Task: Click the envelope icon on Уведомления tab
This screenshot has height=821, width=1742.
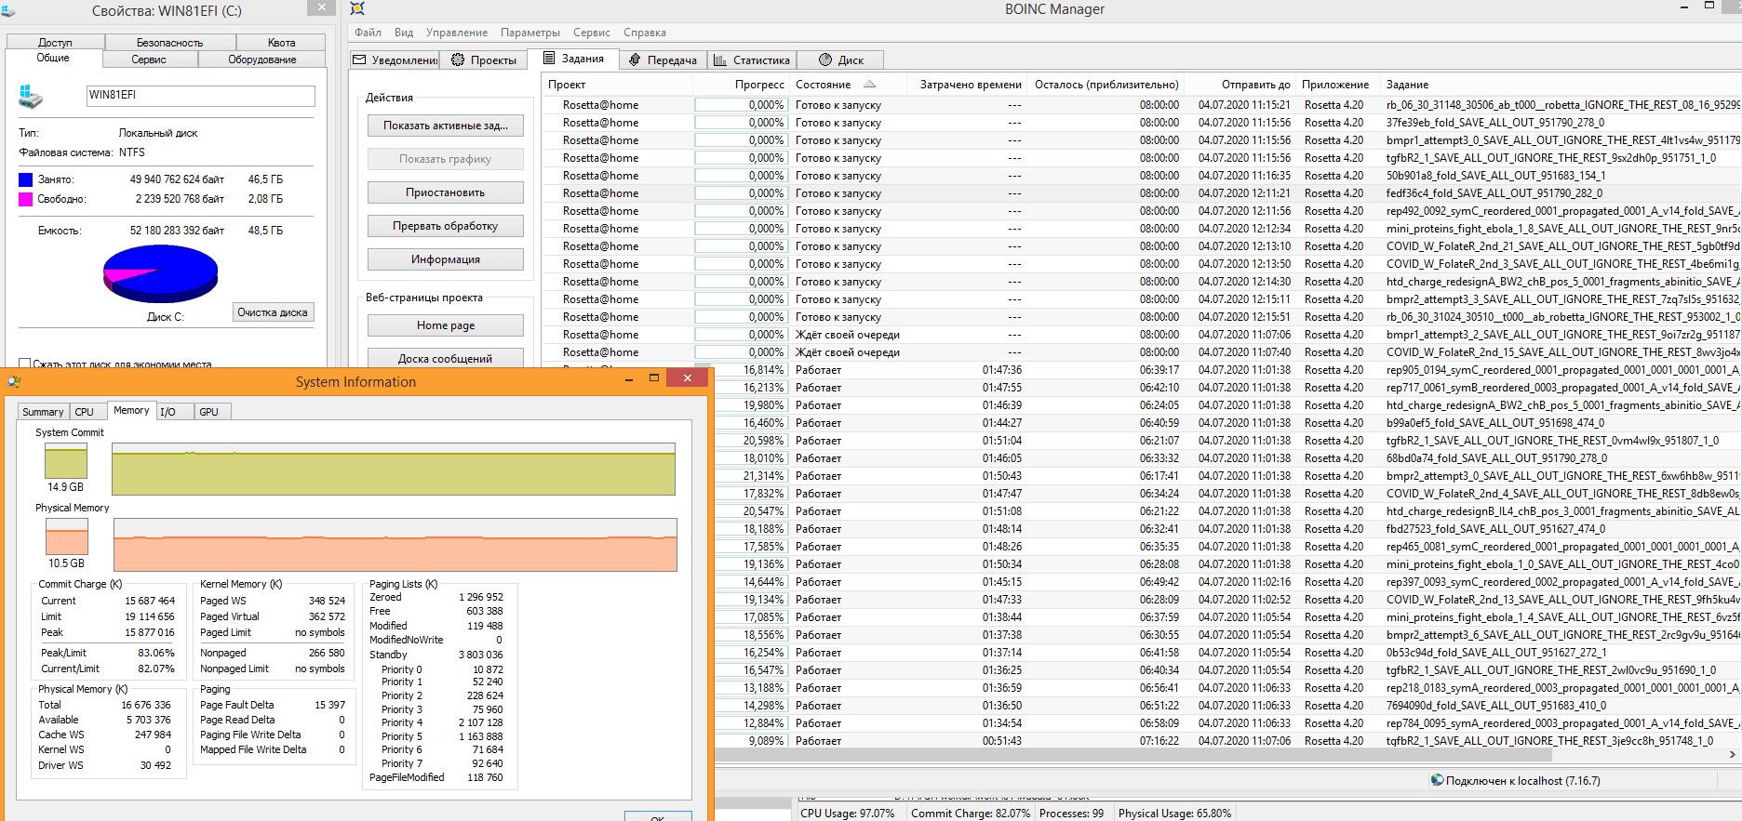Action: (359, 60)
